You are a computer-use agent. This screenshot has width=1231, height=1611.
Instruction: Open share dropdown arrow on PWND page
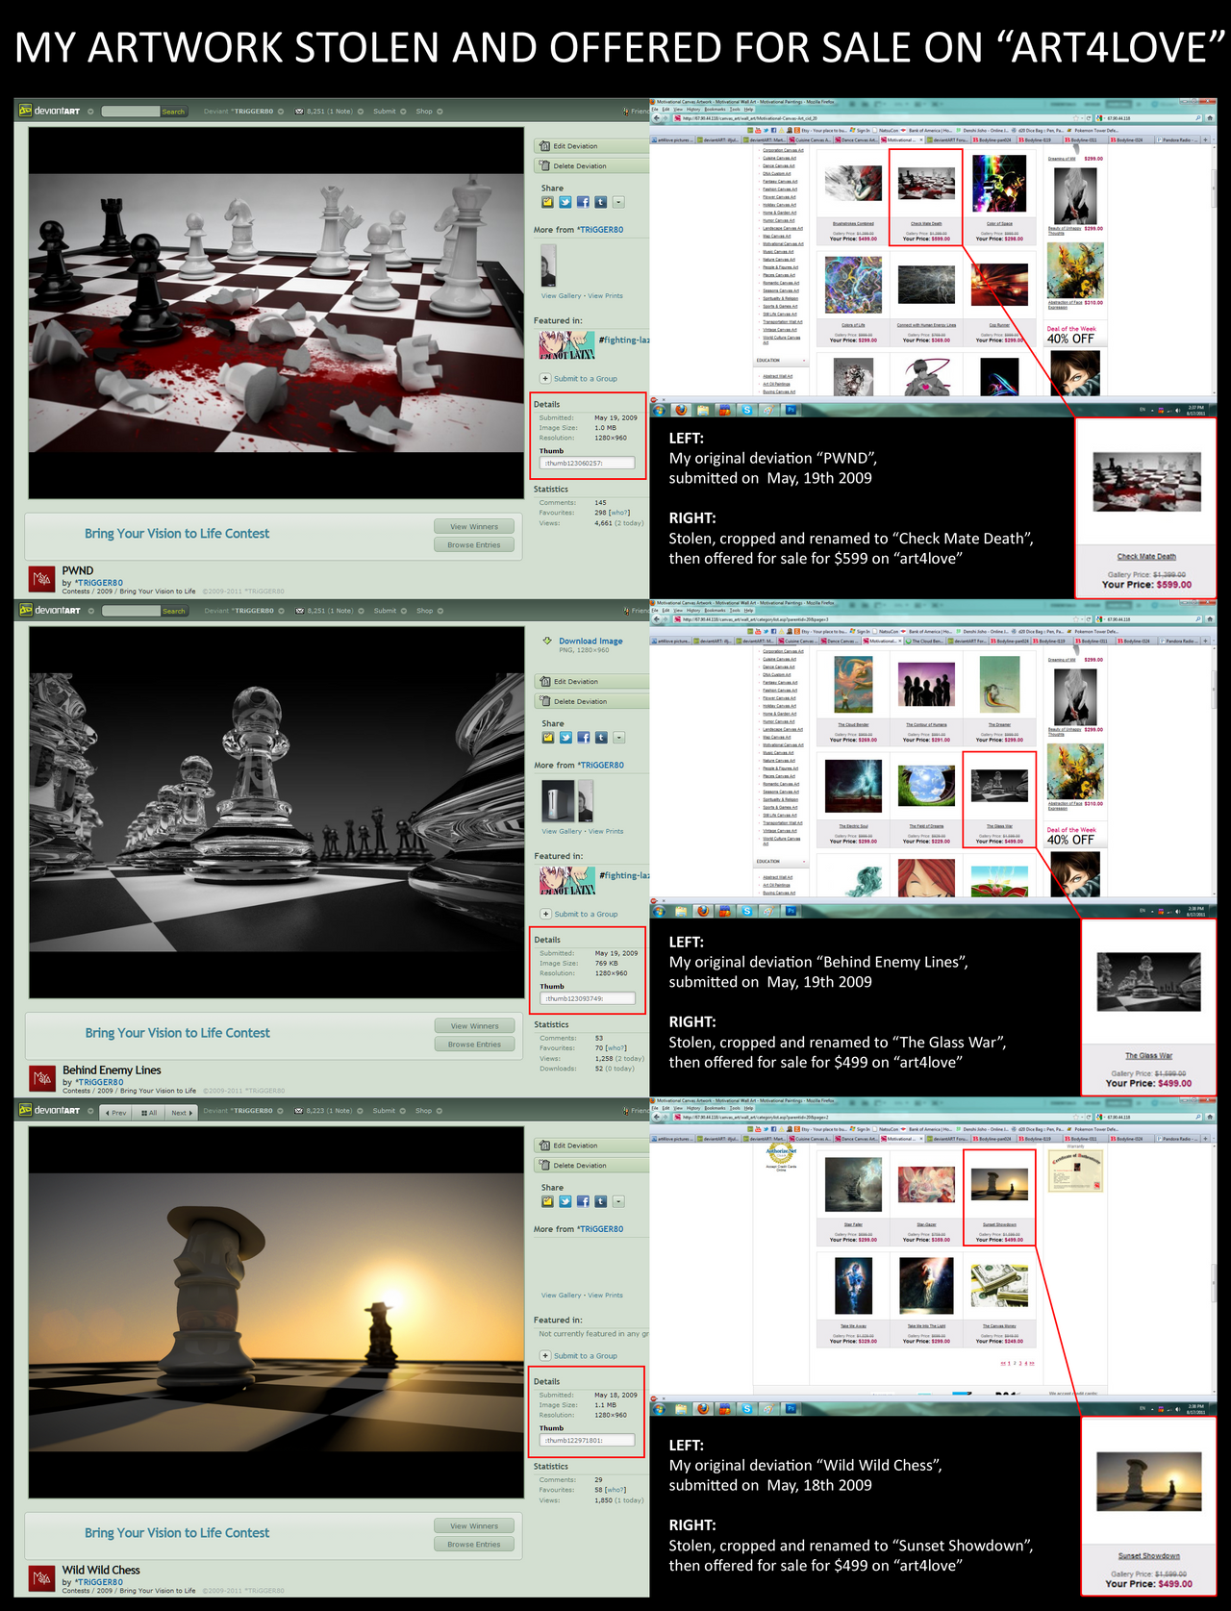[618, 202]
